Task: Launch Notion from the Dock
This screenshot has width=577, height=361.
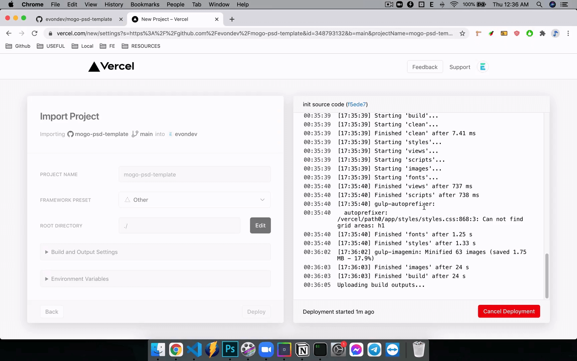Action: [x=302, y=350]
